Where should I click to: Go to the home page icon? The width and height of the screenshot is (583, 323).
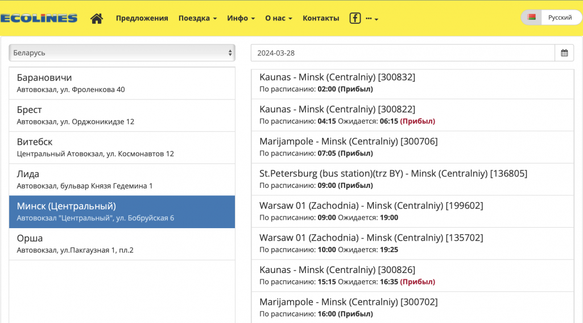click(x=97, y=18)
